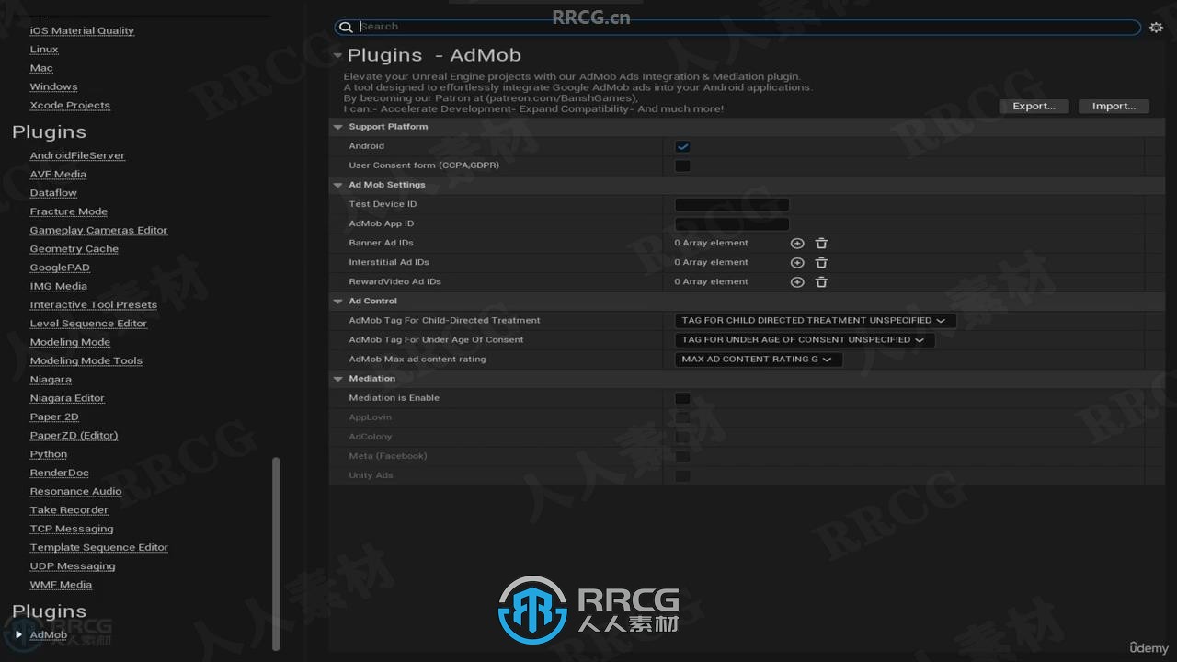The height and width of the screenshot is (662, 1177).
Task: Open Gameplay Cameras Editor settings
Action: pyautogui.click(x=98, y=230)
